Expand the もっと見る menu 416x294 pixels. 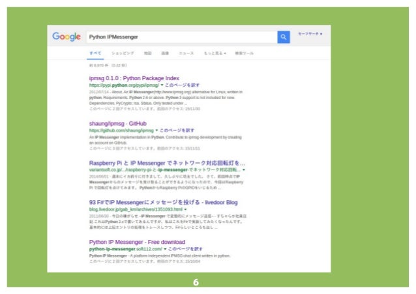[x=215, y=53]
